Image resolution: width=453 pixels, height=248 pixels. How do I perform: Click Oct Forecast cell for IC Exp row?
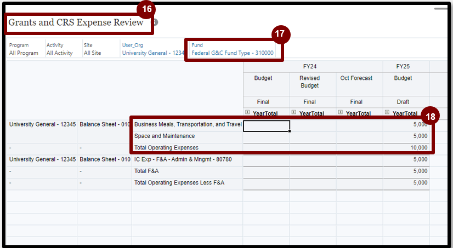(359, 160)
